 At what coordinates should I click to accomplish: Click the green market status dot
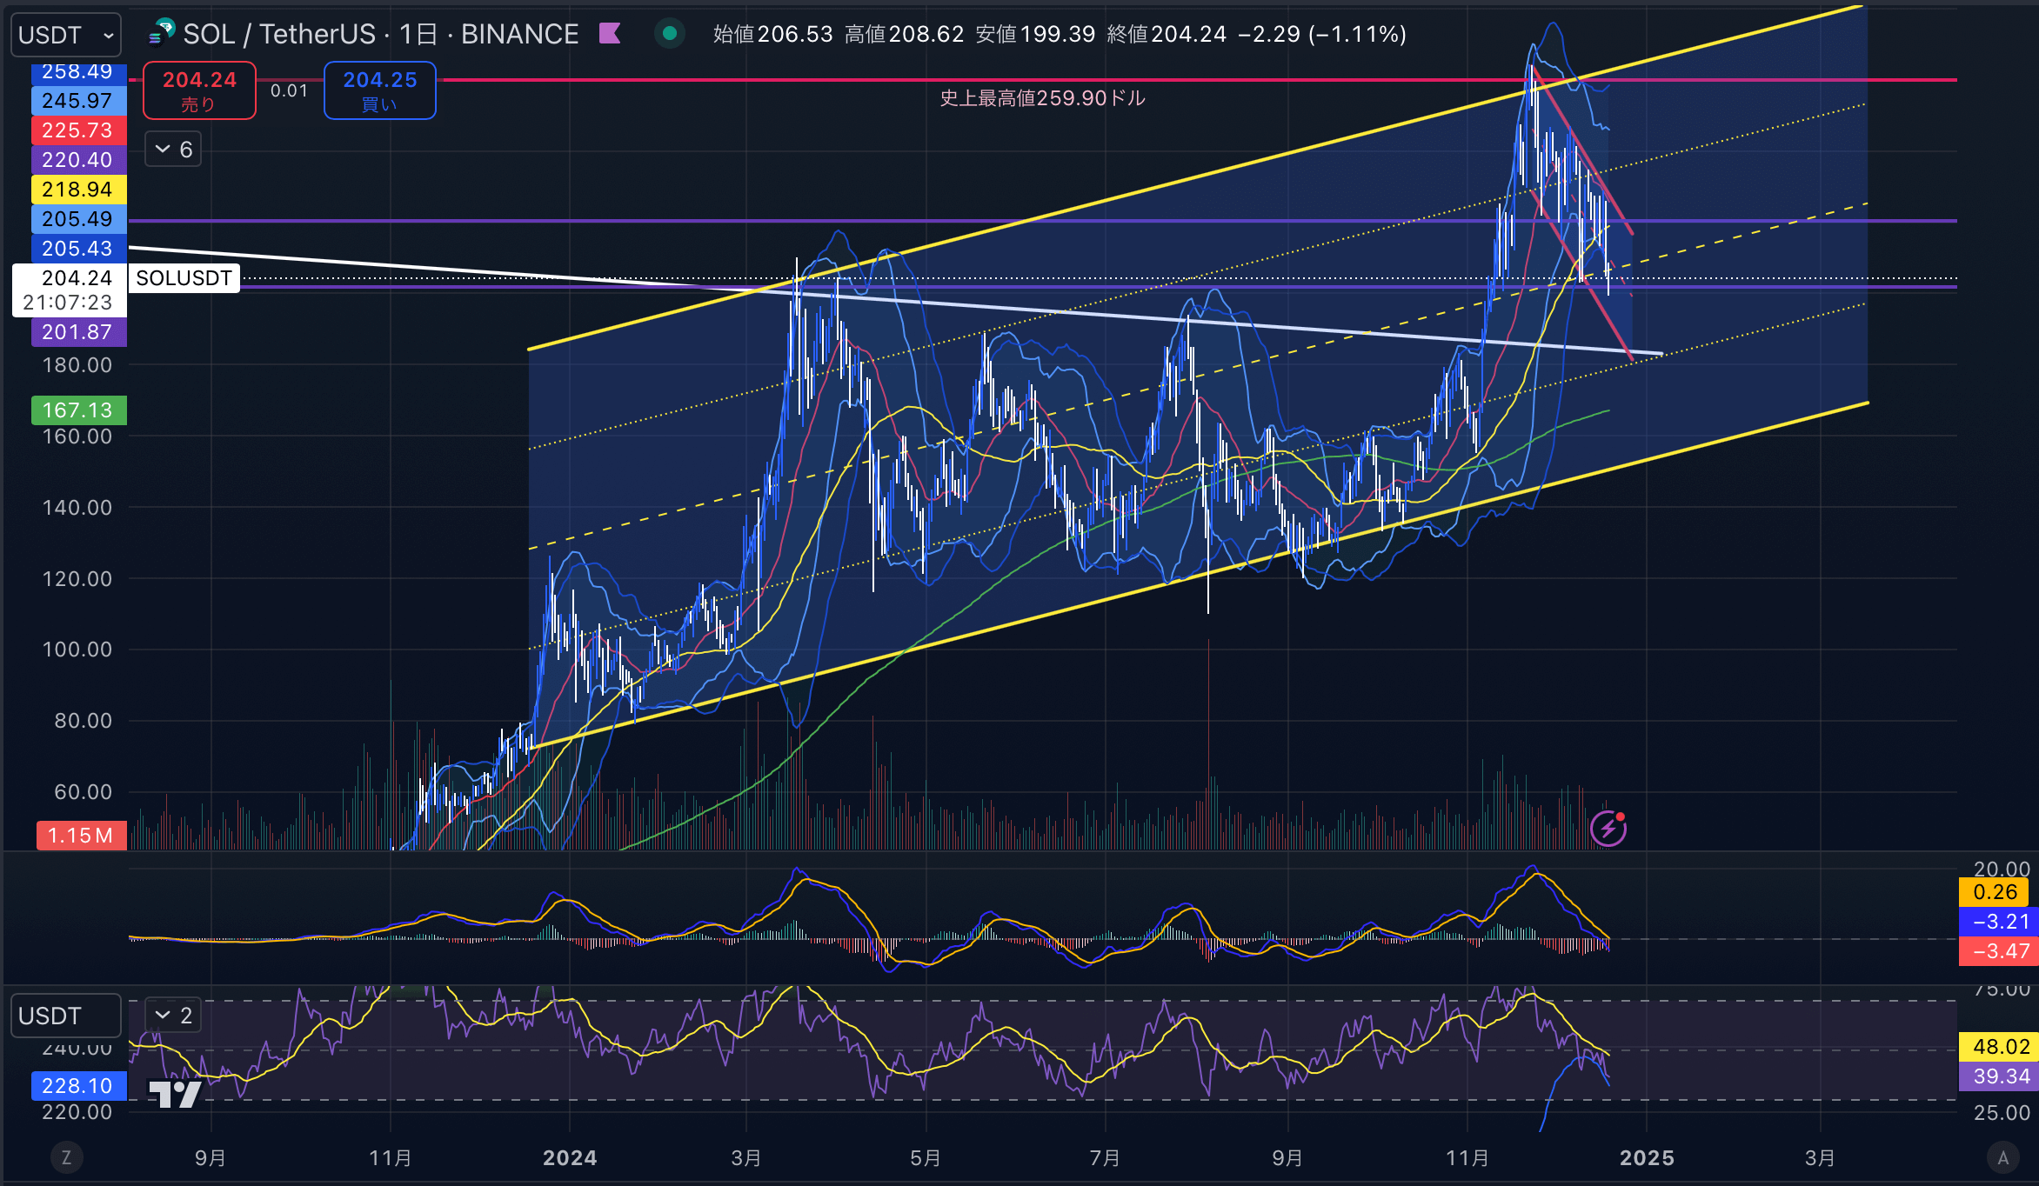tap(670, 34)
